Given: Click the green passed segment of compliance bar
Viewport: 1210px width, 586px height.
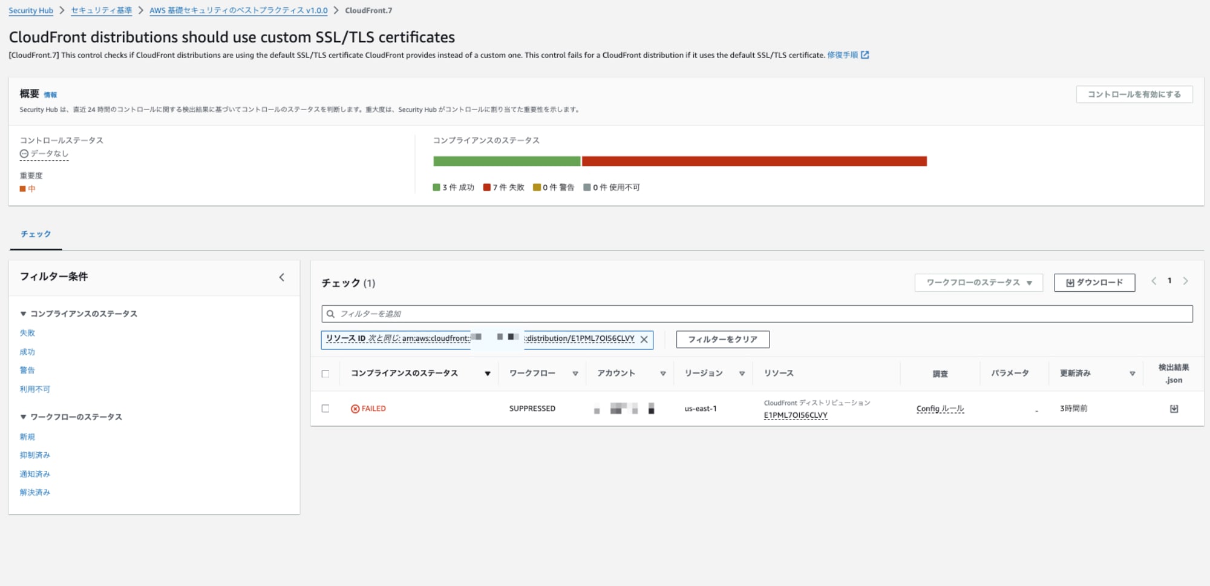Looking at the screenshot, I should 506,161.
